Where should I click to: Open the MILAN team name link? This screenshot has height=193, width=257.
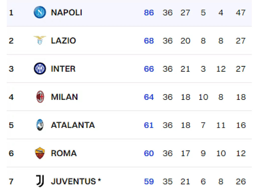coord(64,97)
